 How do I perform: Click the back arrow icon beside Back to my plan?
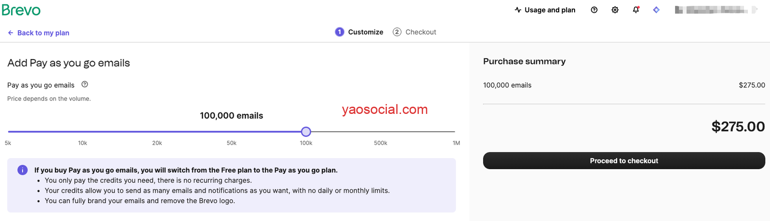11,33
